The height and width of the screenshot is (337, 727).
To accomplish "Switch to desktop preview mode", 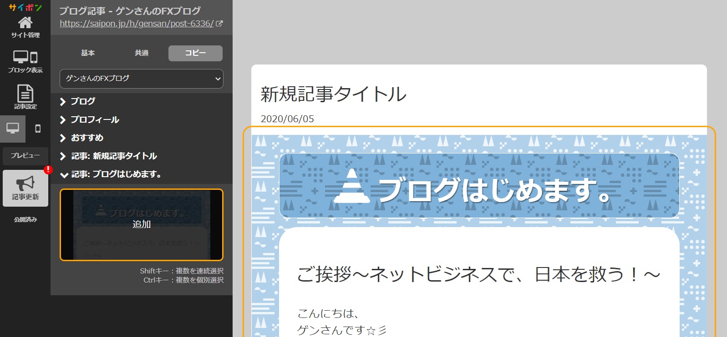I will pyautogui.click(x=13, y=129).
